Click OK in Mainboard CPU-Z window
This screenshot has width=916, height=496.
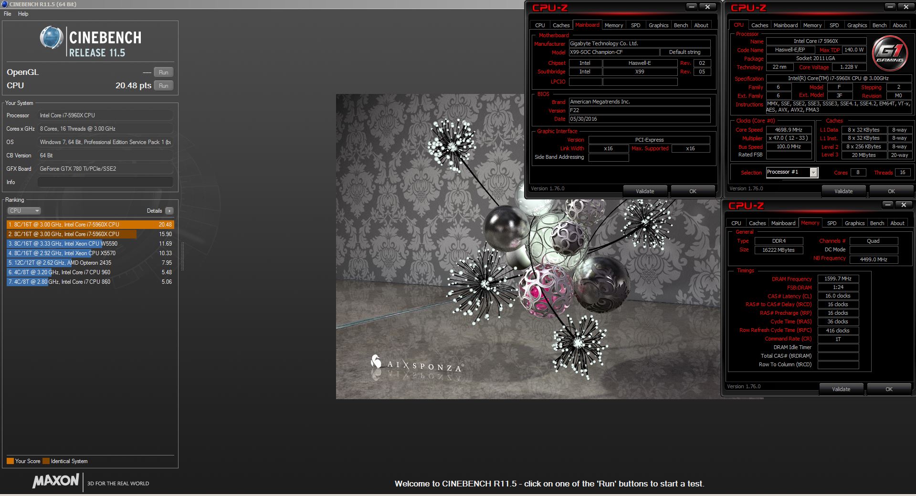pos(693,191)
